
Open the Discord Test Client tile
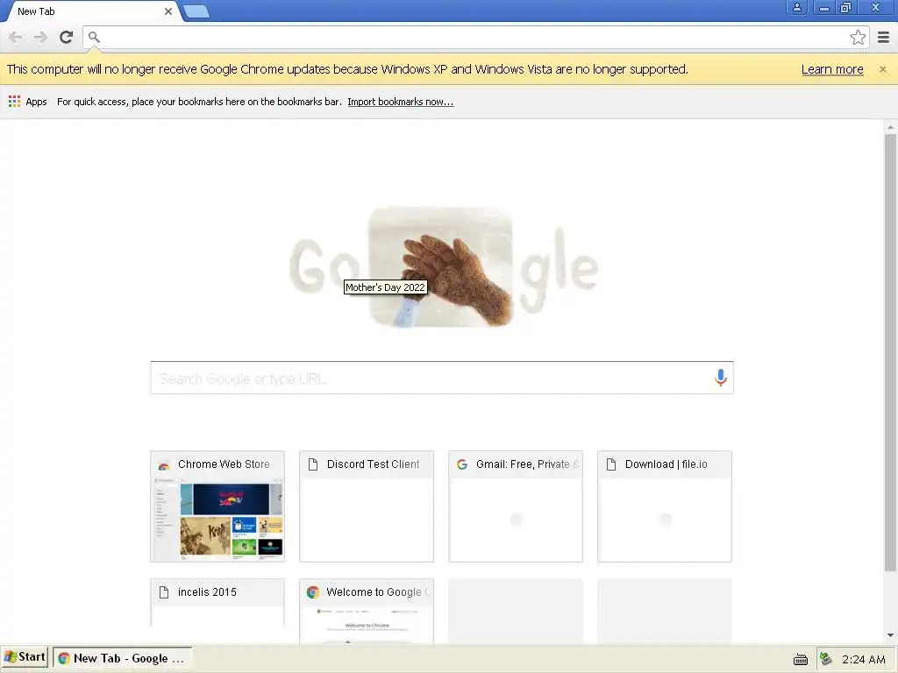tap(367, 507)
